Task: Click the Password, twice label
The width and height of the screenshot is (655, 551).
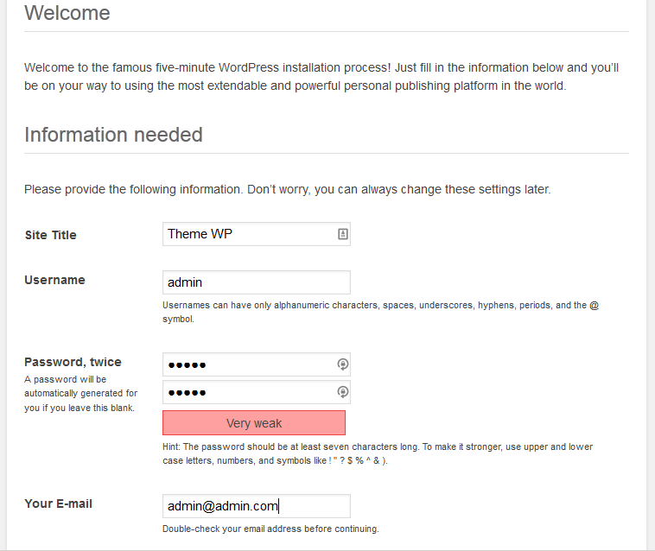Action: (x=73, y=362)
